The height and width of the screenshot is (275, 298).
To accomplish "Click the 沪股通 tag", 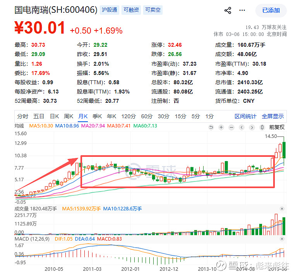I will coord(110,10).
